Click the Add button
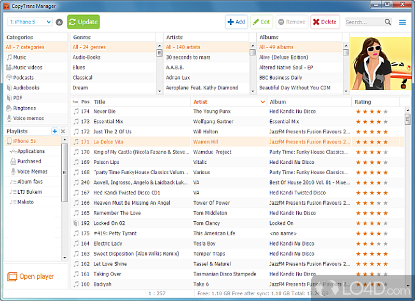 pos(237,22)
